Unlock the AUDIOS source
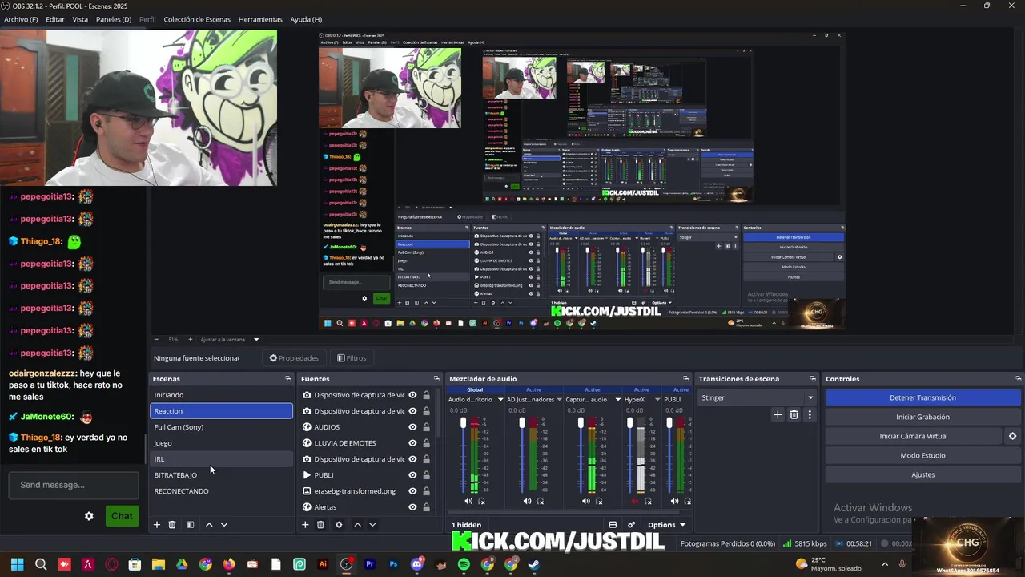The height and width of the screenshot is (577, 1025). tap(426, 427)
